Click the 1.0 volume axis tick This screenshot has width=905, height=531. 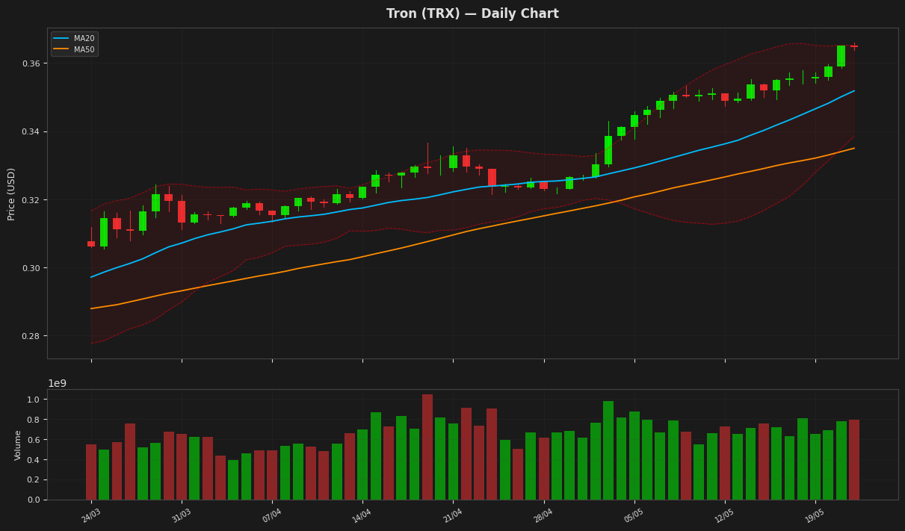[x=34, y=400]
